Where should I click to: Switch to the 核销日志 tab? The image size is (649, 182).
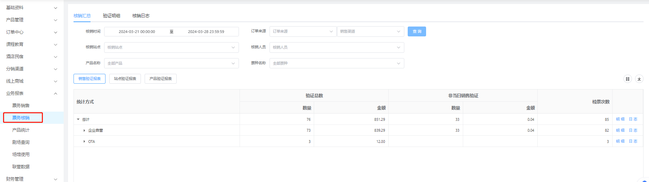pos(141,16)
